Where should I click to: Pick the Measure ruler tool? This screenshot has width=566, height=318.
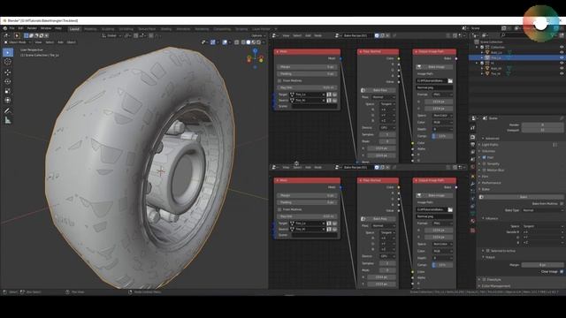8,120
